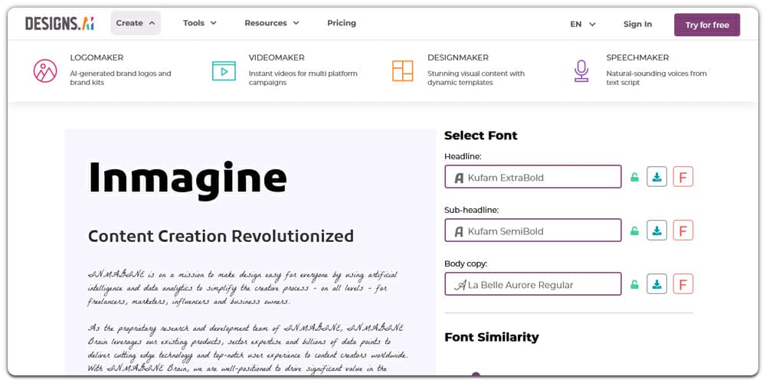Download the Sub-headline font Kufam SemiBold
766x383 pixels.
pyautogui.click(x=656, y=231)
